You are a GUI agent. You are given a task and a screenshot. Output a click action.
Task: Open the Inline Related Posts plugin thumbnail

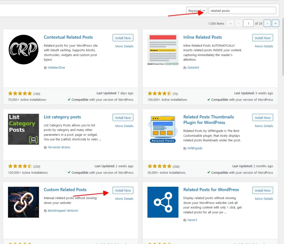pyautogui.click(x=163, y=50)
